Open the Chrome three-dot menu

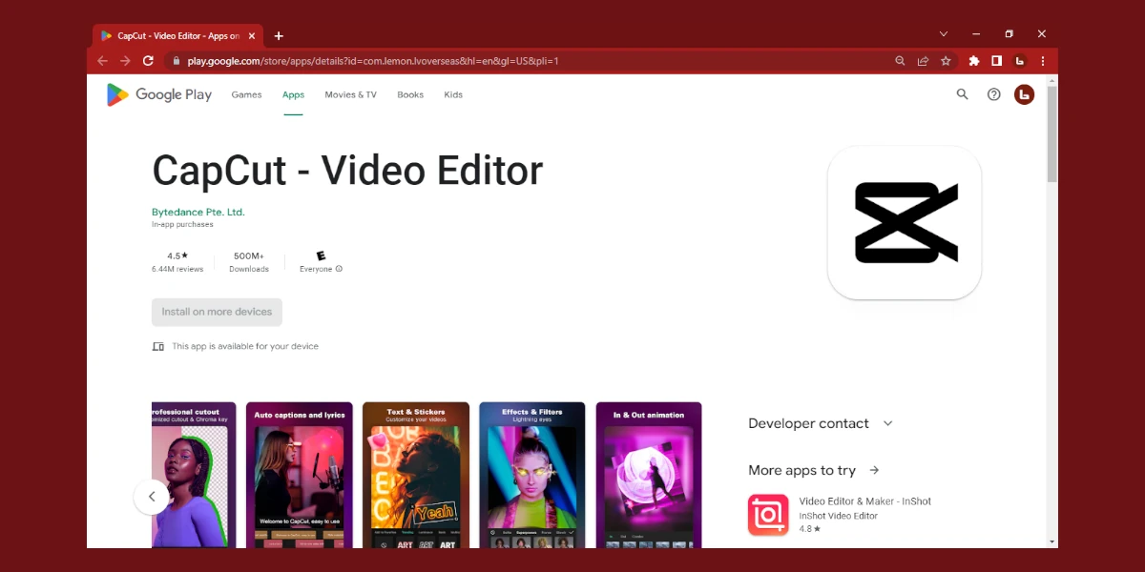point(1042,61)
